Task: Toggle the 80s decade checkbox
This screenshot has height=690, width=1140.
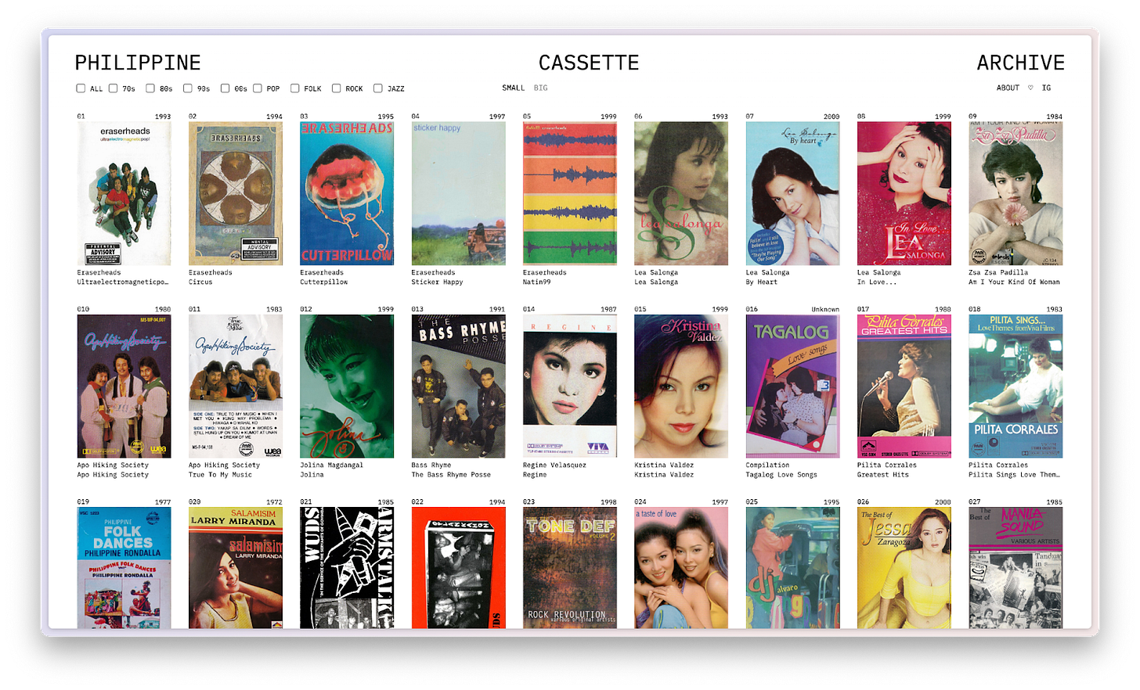Action: tap(150, 88)
